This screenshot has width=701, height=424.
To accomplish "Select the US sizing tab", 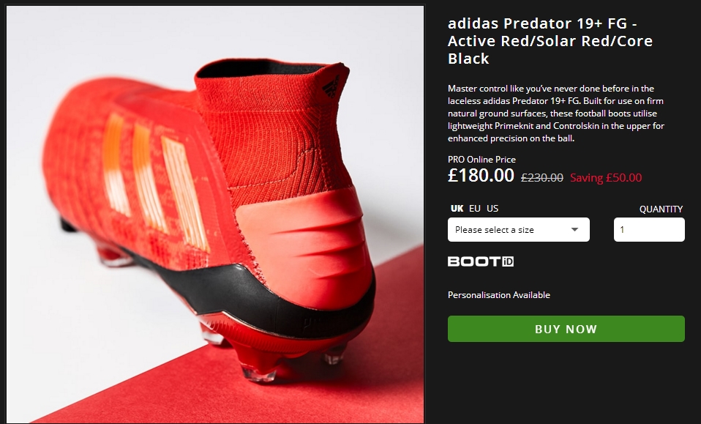I will (x=492, y=209).
